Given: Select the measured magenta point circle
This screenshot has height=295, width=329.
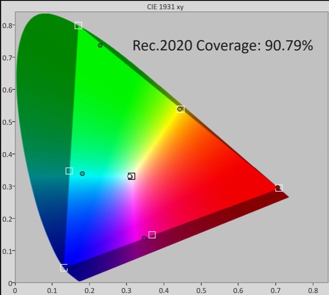Looking at the screenshot, I should [x=144, y=238].
